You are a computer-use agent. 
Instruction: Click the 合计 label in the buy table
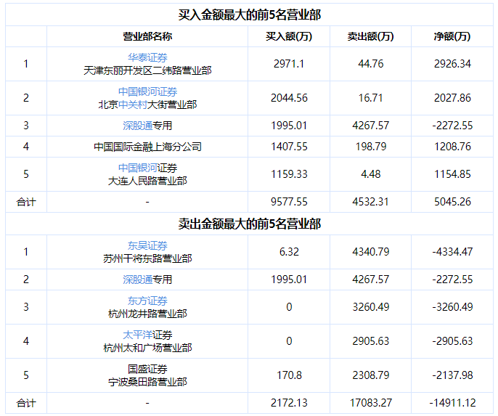click(26, 202)
